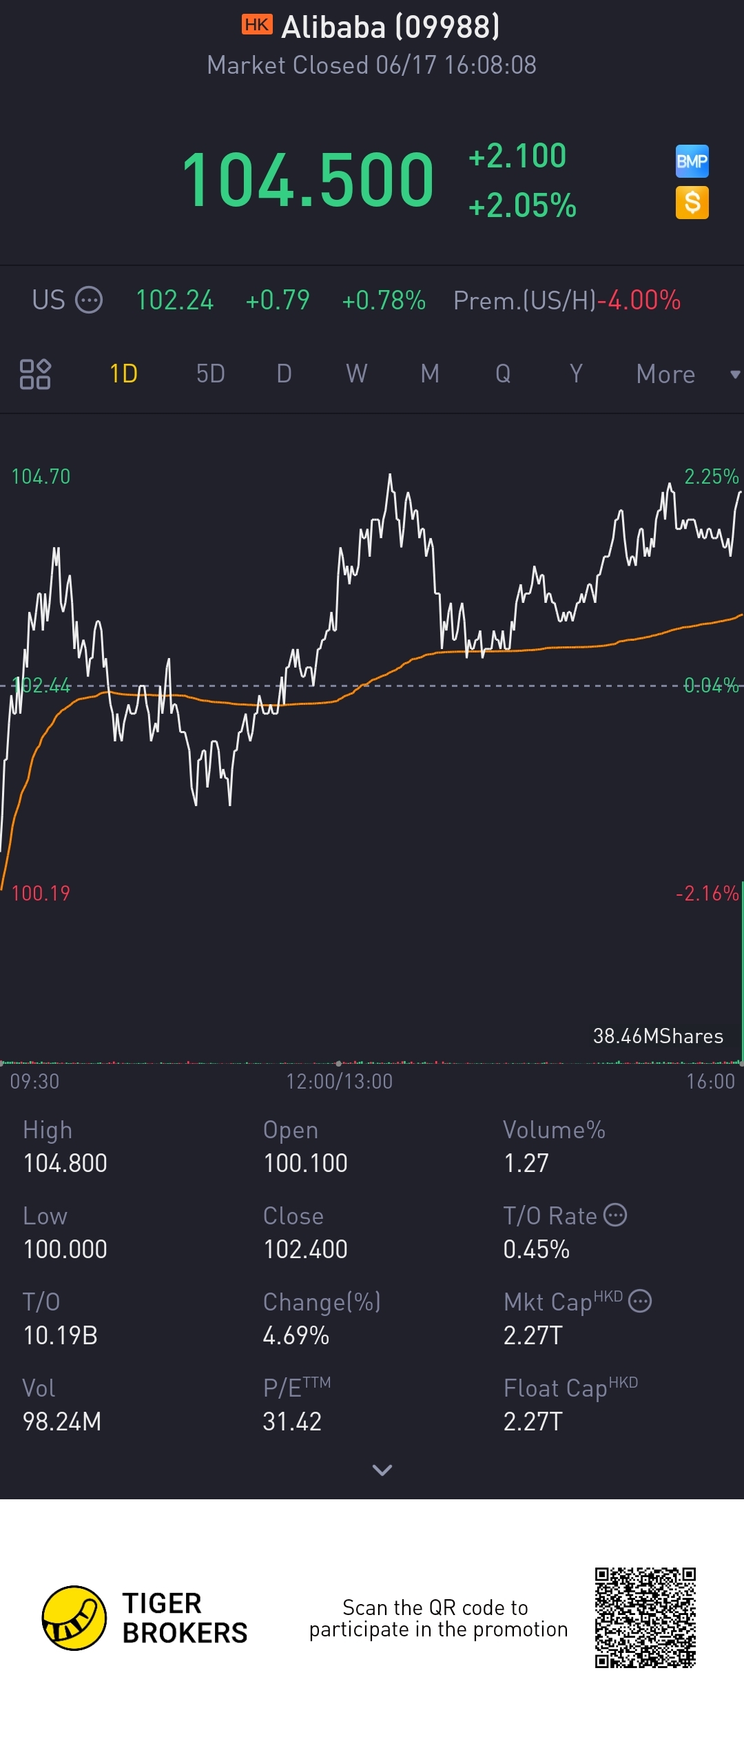744x1737 pixels.
Task: Tap the info icon next to Mkt Cap
Action: click(x=640, y=1302)
